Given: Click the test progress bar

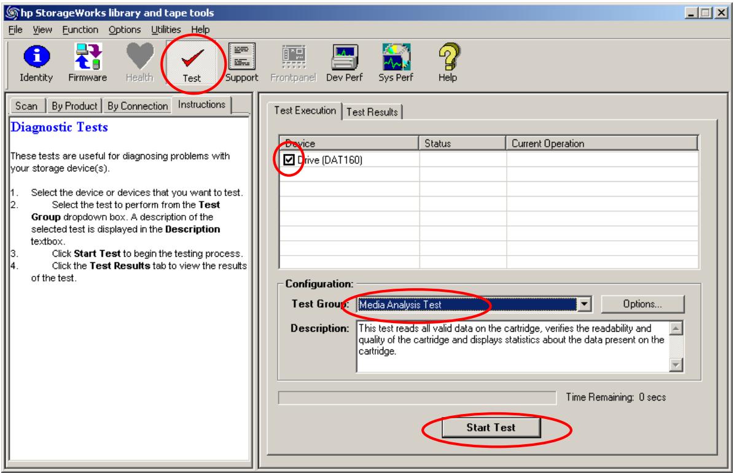Looking at the screenshot, I should tap(417, 397).
